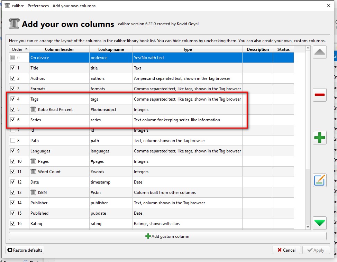This screenshot has width=337, height=262.
Task: Uncheck the Rating column checkbox
Action: (x=13, y=223)
